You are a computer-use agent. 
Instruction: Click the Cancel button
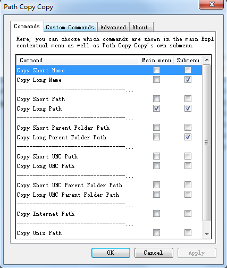pos(154,253)
